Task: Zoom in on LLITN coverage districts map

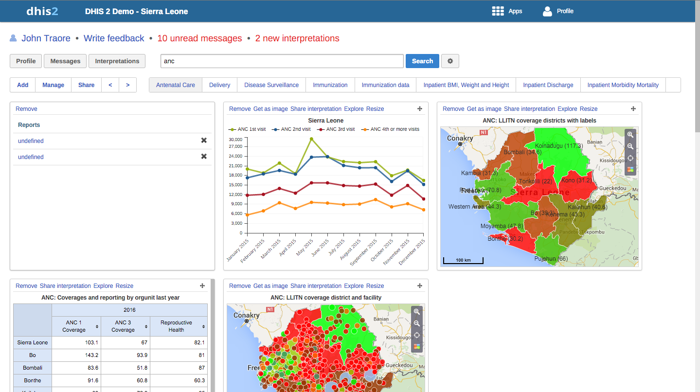Action: (630, 135)
